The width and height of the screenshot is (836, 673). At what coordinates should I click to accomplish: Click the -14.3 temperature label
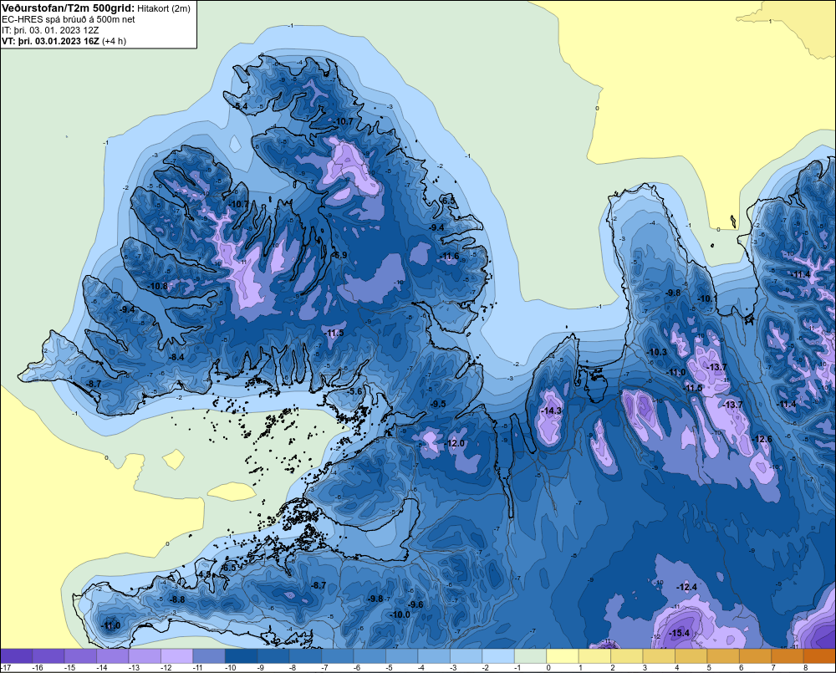point(551,410)
